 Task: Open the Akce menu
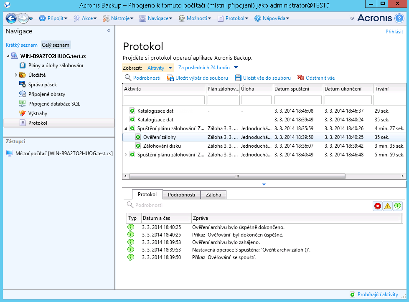point(85,18)
